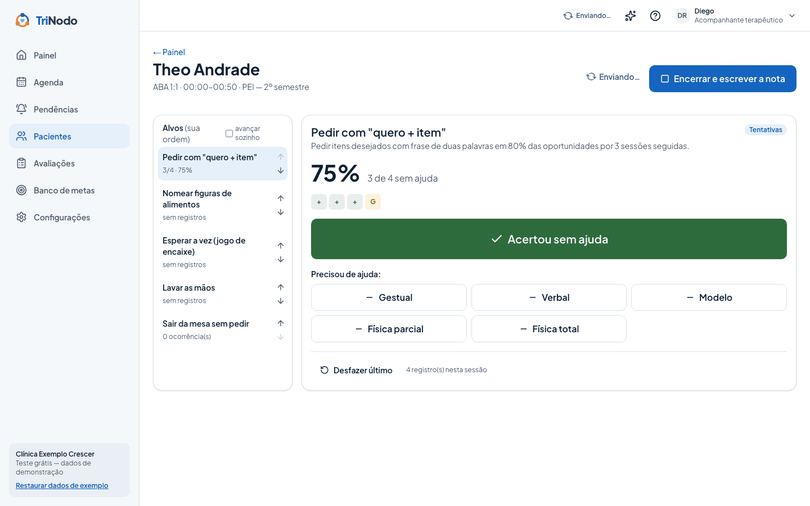Click "Encerrar e escrever a nota" button
This screenshot has width=810, height=506.
[723, 79]
